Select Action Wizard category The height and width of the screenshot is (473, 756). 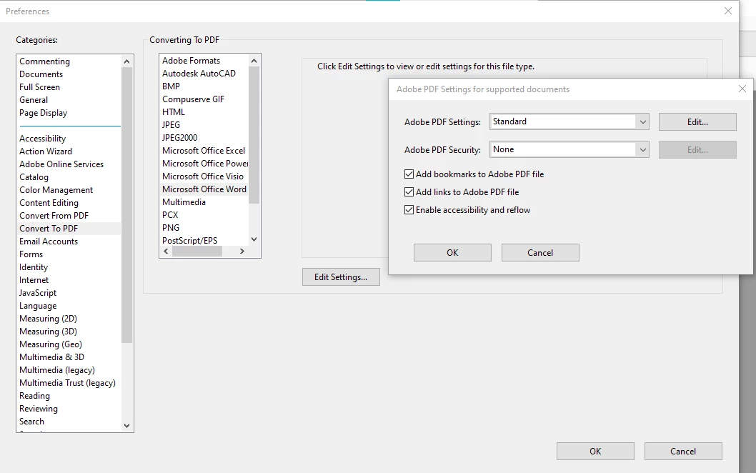[x=45, y=151]
